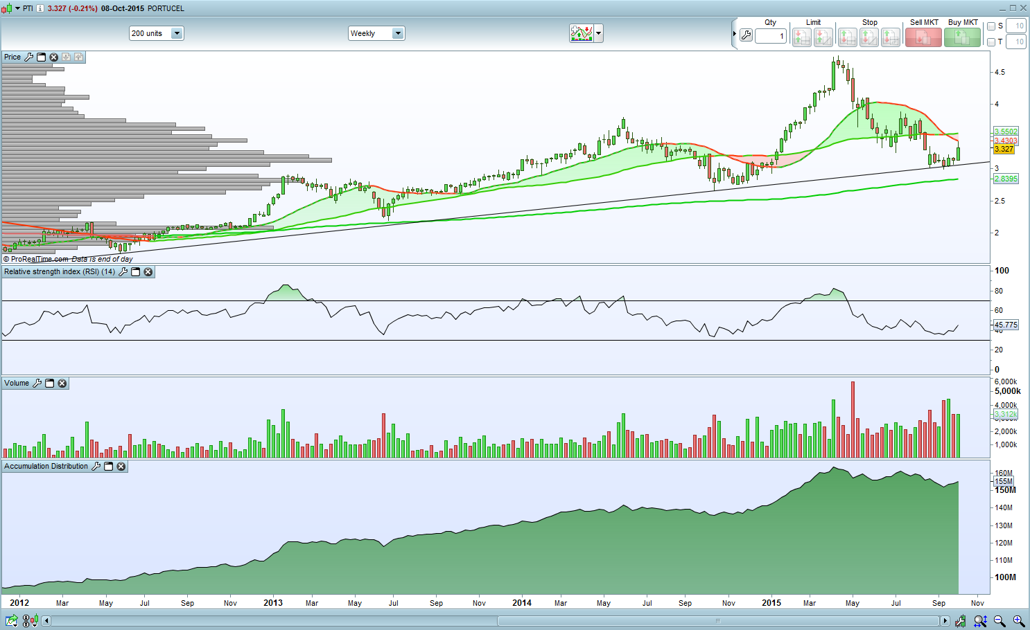
Task: Open RSI indicator settings wrench
Action: point(123,272)
